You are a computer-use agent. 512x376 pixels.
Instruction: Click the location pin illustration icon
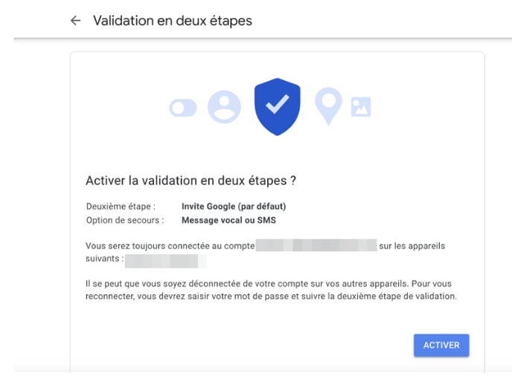(x=328, y=106)
